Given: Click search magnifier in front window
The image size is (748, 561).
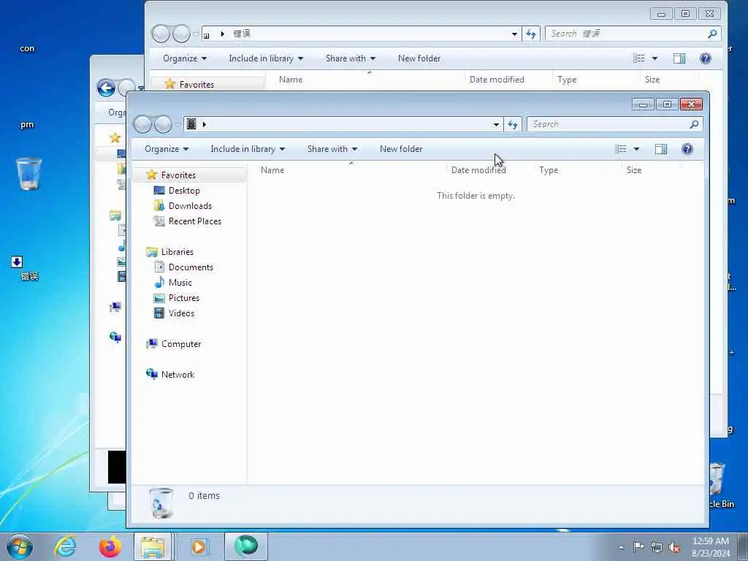Looking at the screenshot, I should tap(694, 124).
